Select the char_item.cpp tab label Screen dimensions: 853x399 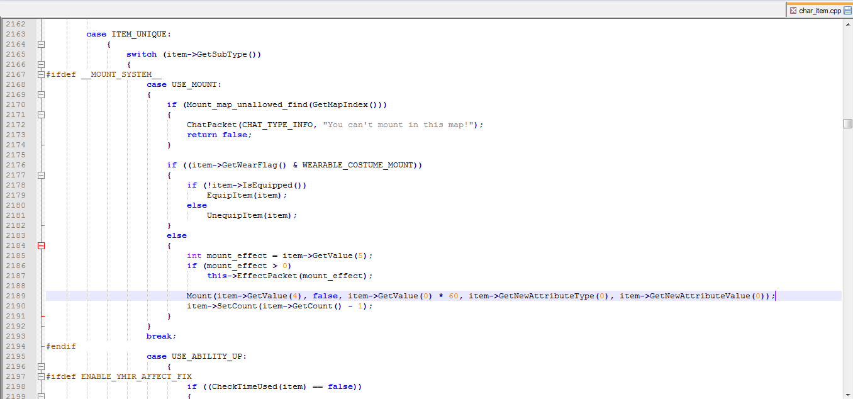[x=820, y=11]
